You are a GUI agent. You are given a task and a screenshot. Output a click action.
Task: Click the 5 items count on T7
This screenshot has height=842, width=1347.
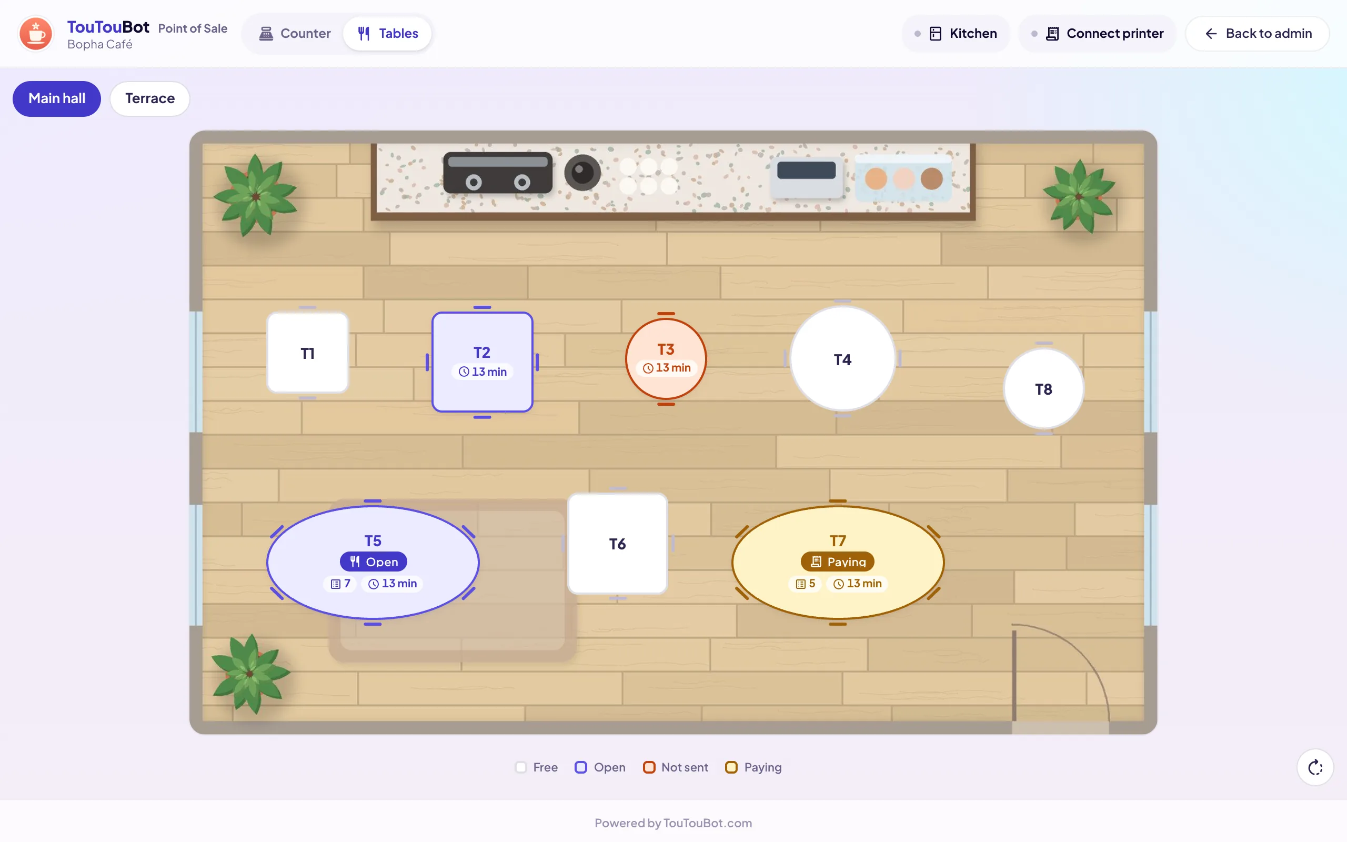[805, 584]
